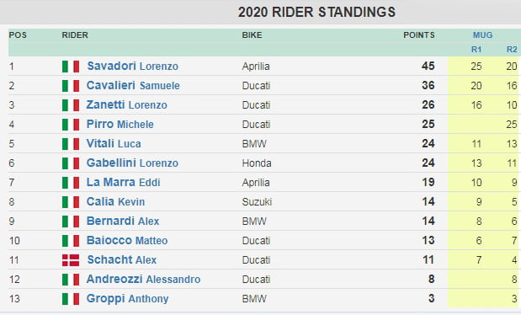Viewport: 521px width, 315px height.
Task: Click the Danish flag beside Schacht
Action: (71, 259)
